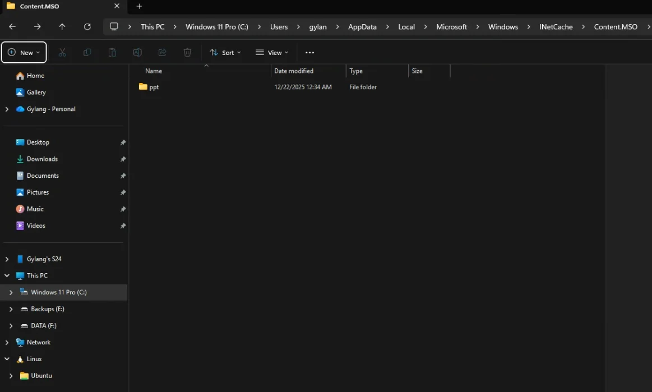The width and height of the screenshot is (652, 392).
Task: Open Gylang's S24 in sidebar
Action: pyautogui.click(x=39, y=259)
